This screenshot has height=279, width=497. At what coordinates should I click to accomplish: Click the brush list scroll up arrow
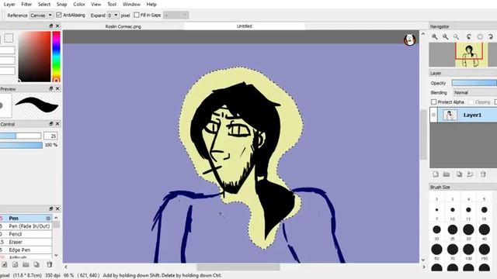56,218
